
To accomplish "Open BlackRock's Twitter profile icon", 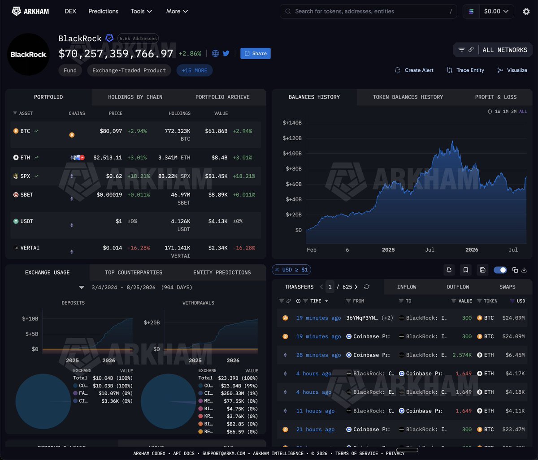I will pos(226,53).
